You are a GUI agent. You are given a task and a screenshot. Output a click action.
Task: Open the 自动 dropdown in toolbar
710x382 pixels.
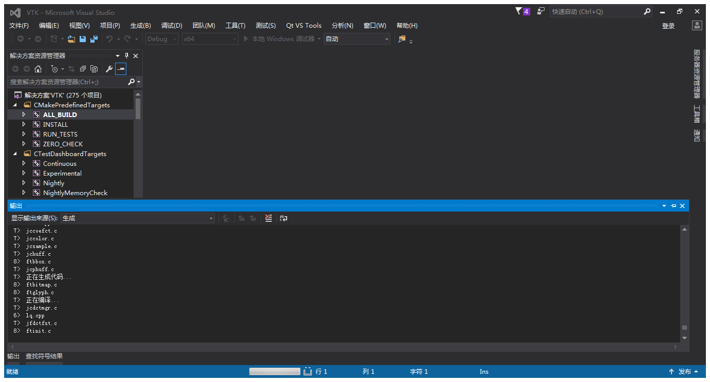357,39
